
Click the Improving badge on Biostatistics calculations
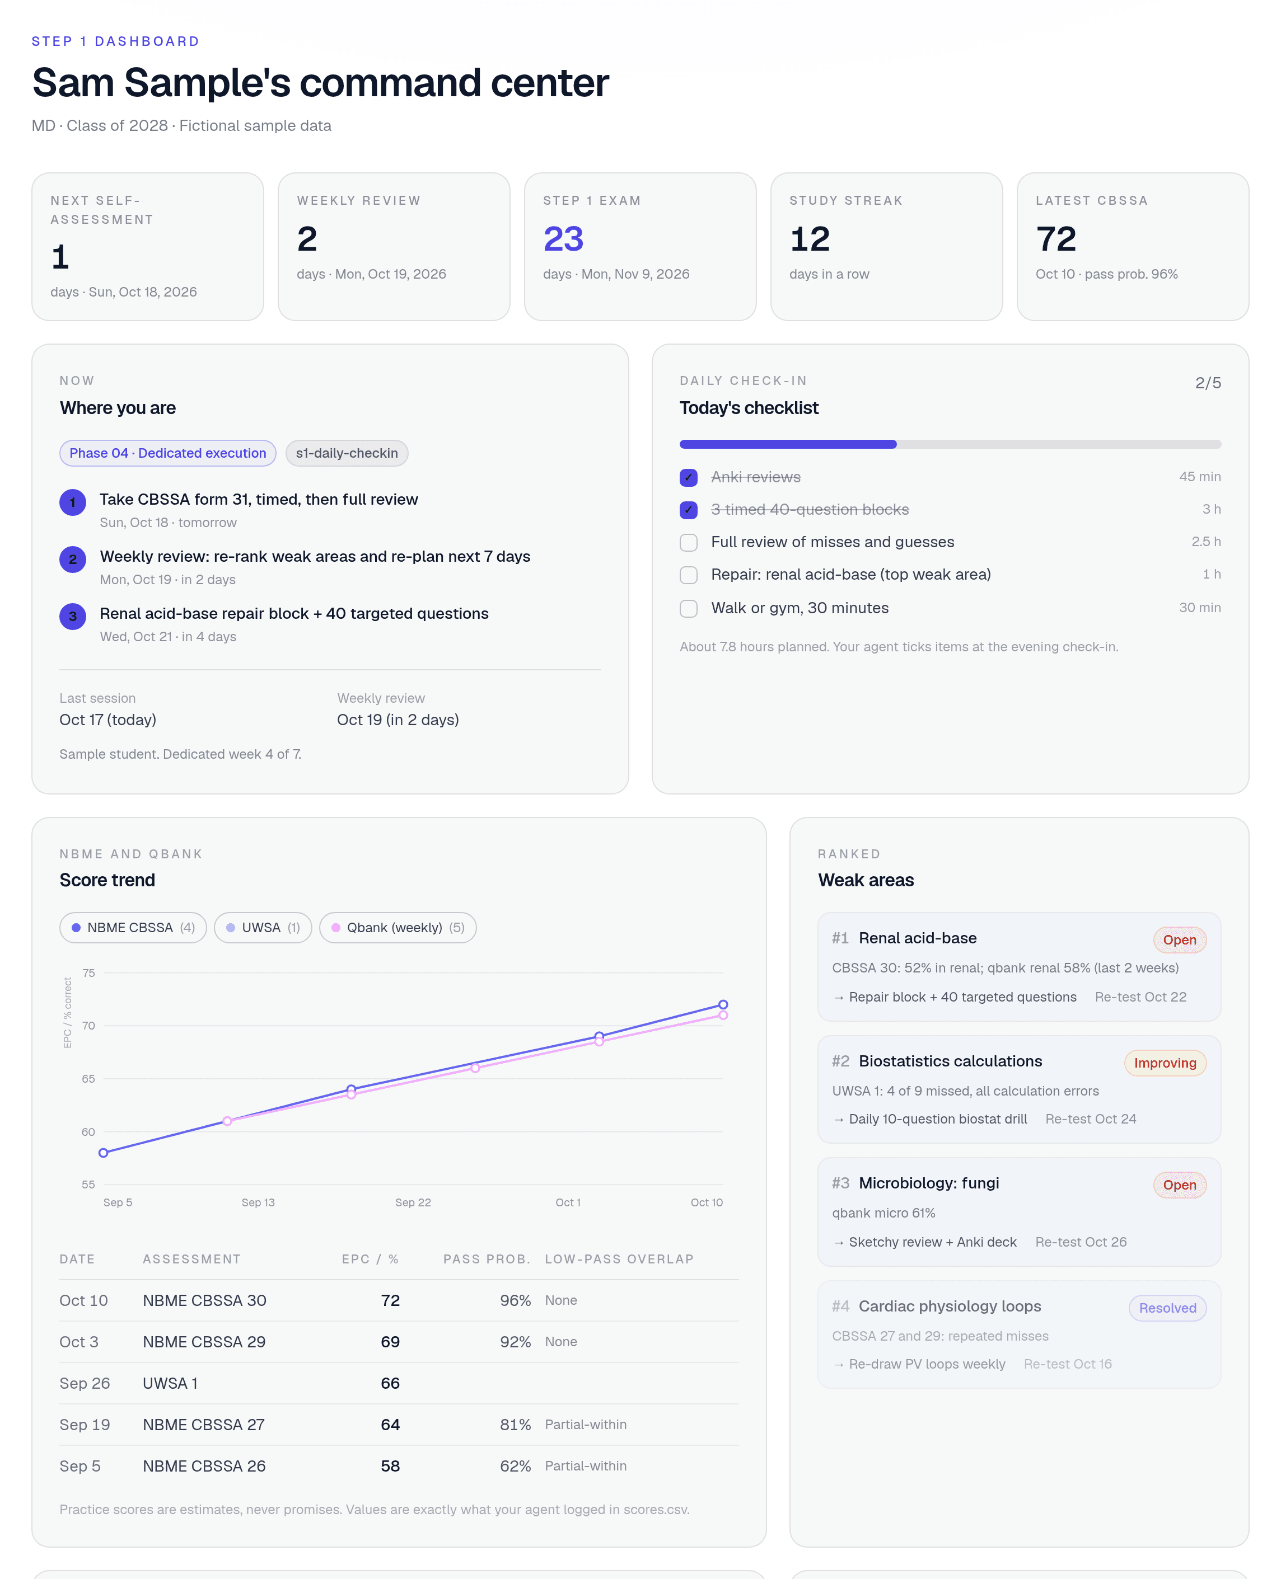point(1165,1063)
